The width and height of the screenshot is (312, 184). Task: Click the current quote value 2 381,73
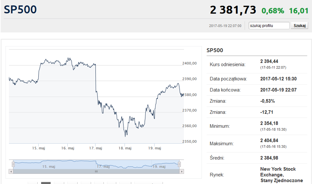233,10
